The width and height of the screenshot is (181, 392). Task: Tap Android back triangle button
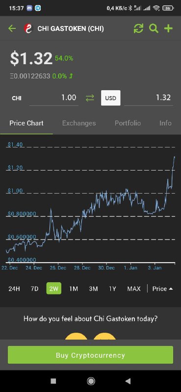tap(128, 381)
